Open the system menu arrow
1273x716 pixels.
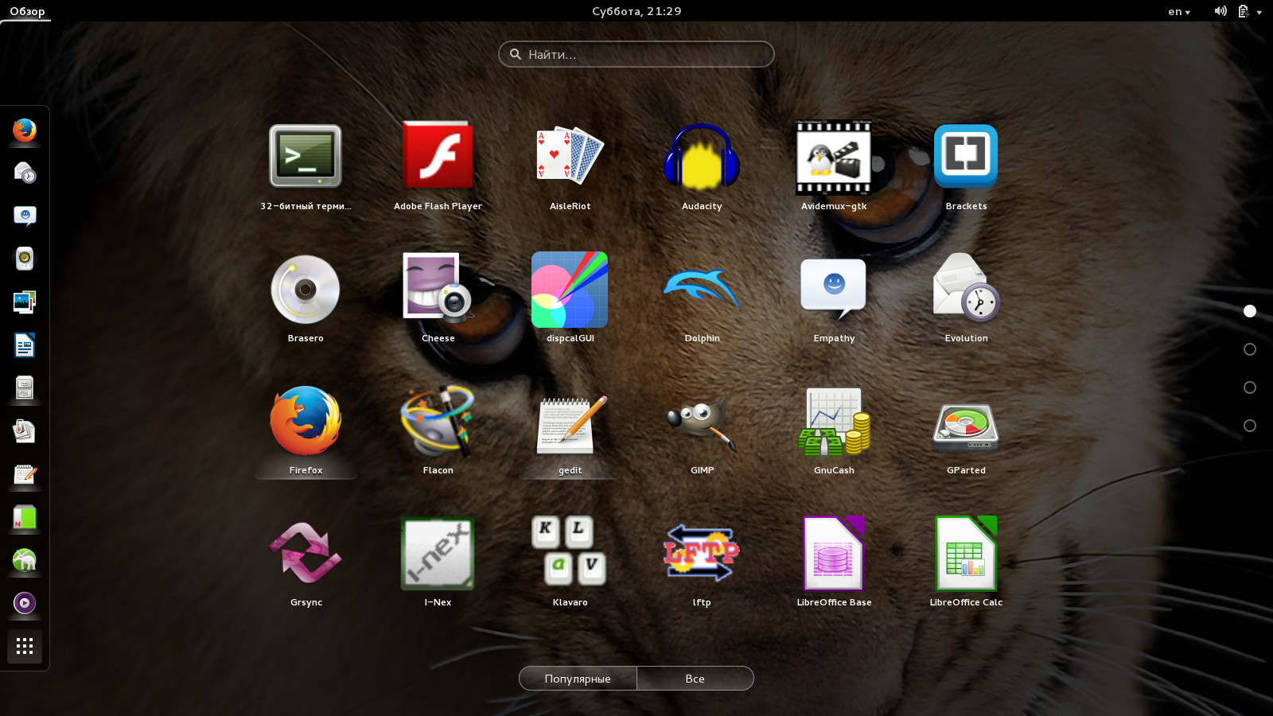[x=1259, y=12]
